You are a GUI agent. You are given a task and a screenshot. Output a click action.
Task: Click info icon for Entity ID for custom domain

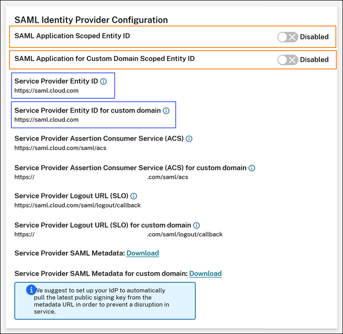(166, 111)
